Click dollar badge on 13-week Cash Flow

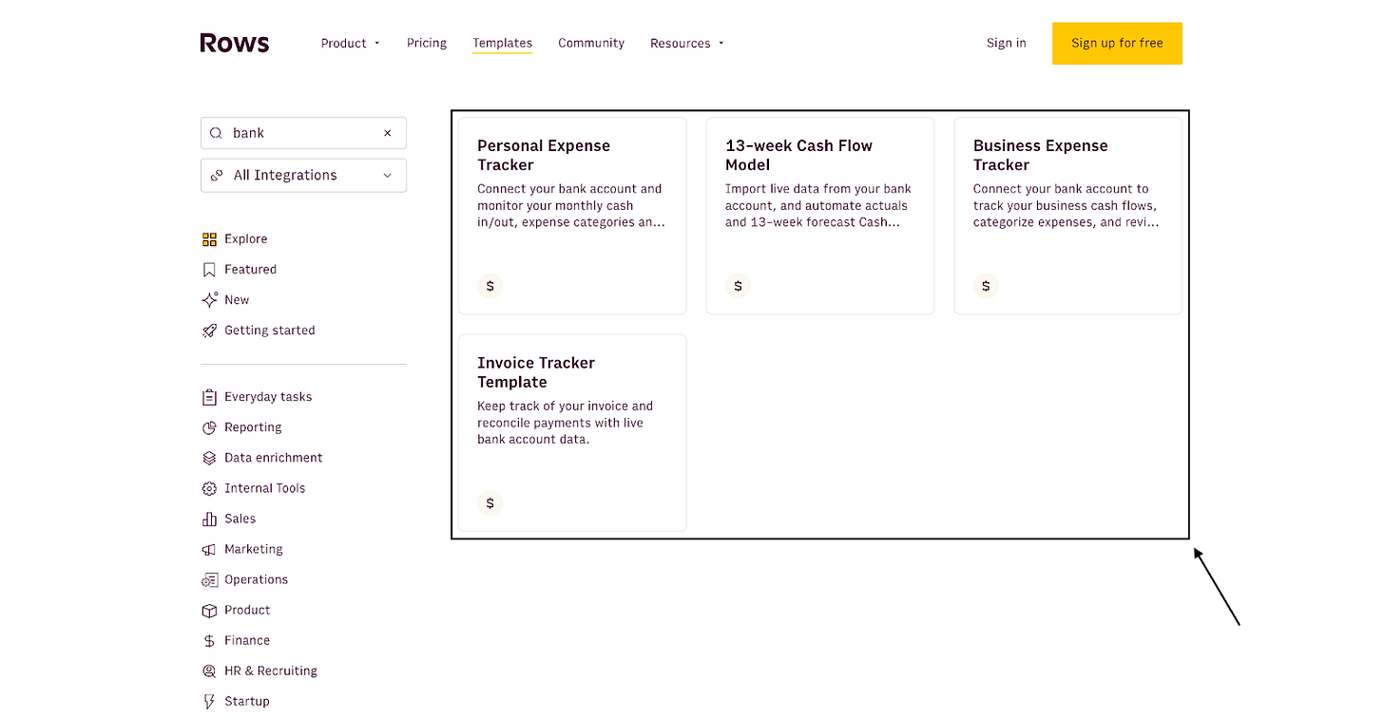(x=738, y=286)
